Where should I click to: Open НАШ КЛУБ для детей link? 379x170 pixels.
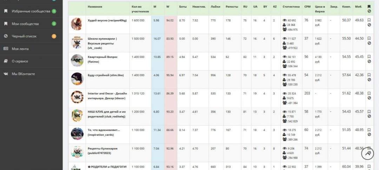[x=107, y=114]
